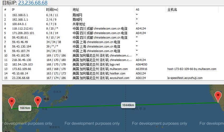
Task: Click the 1661km distance label
Action: (x=25, y=108)
